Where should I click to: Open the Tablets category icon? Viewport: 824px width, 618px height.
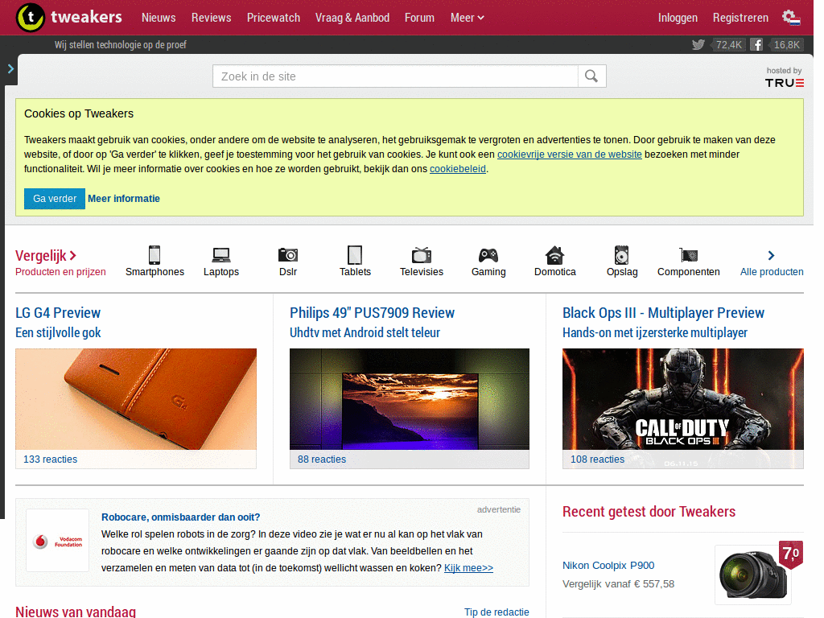tap(355, 255)
